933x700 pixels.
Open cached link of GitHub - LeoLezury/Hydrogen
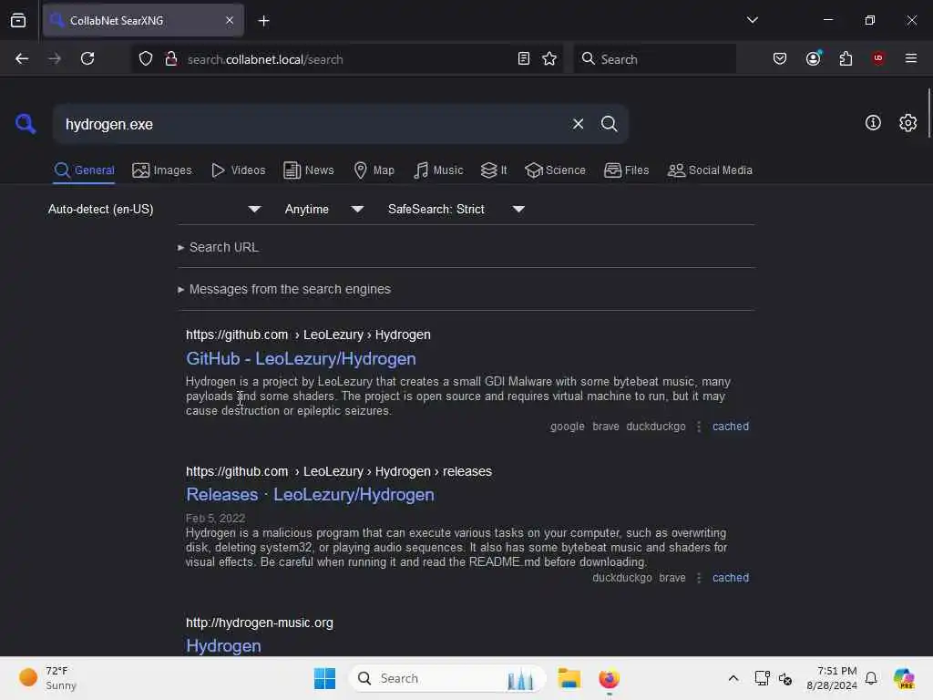click(x=731, y=427)
